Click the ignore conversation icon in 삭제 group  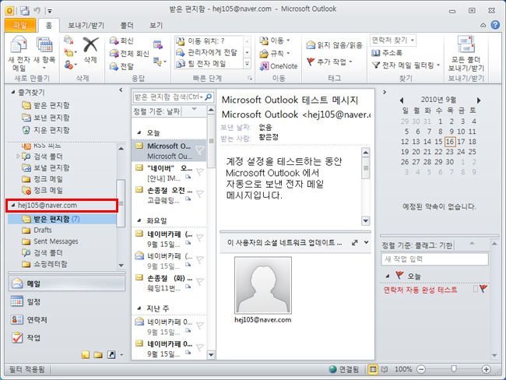pos(69,40)
